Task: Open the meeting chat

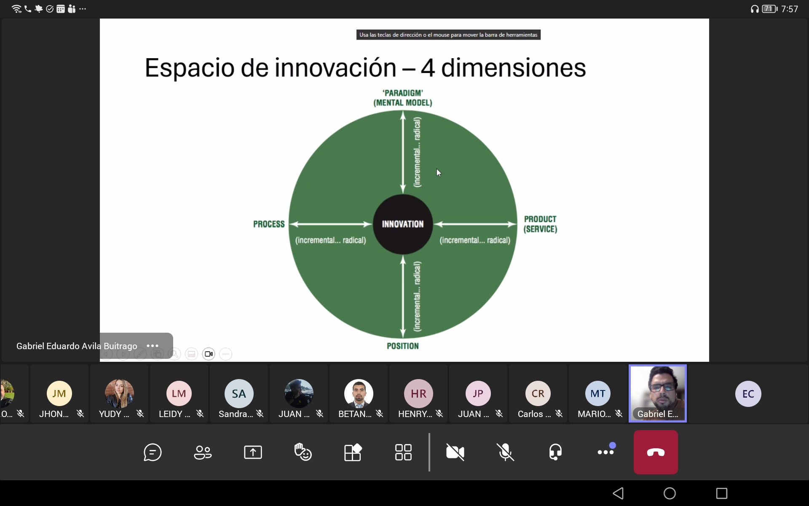Action: pos(153,452)
